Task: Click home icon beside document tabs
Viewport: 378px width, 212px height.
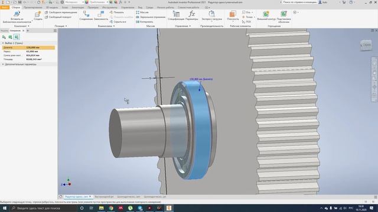Action: point(60,197)
